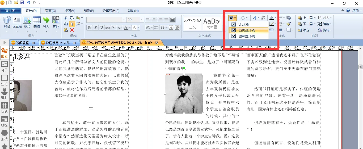Click the 图片 insert picture icon
The image size is (363, 149).
click(x=27, y=22)
